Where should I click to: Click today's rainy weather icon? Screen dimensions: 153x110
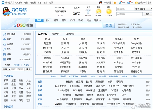tap(88, 11)
